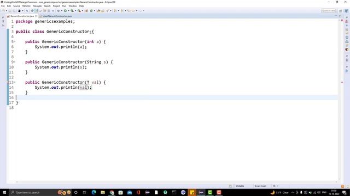Click the Quick Access search field
Screen dimensions: 350x196
tap(328, 11)
